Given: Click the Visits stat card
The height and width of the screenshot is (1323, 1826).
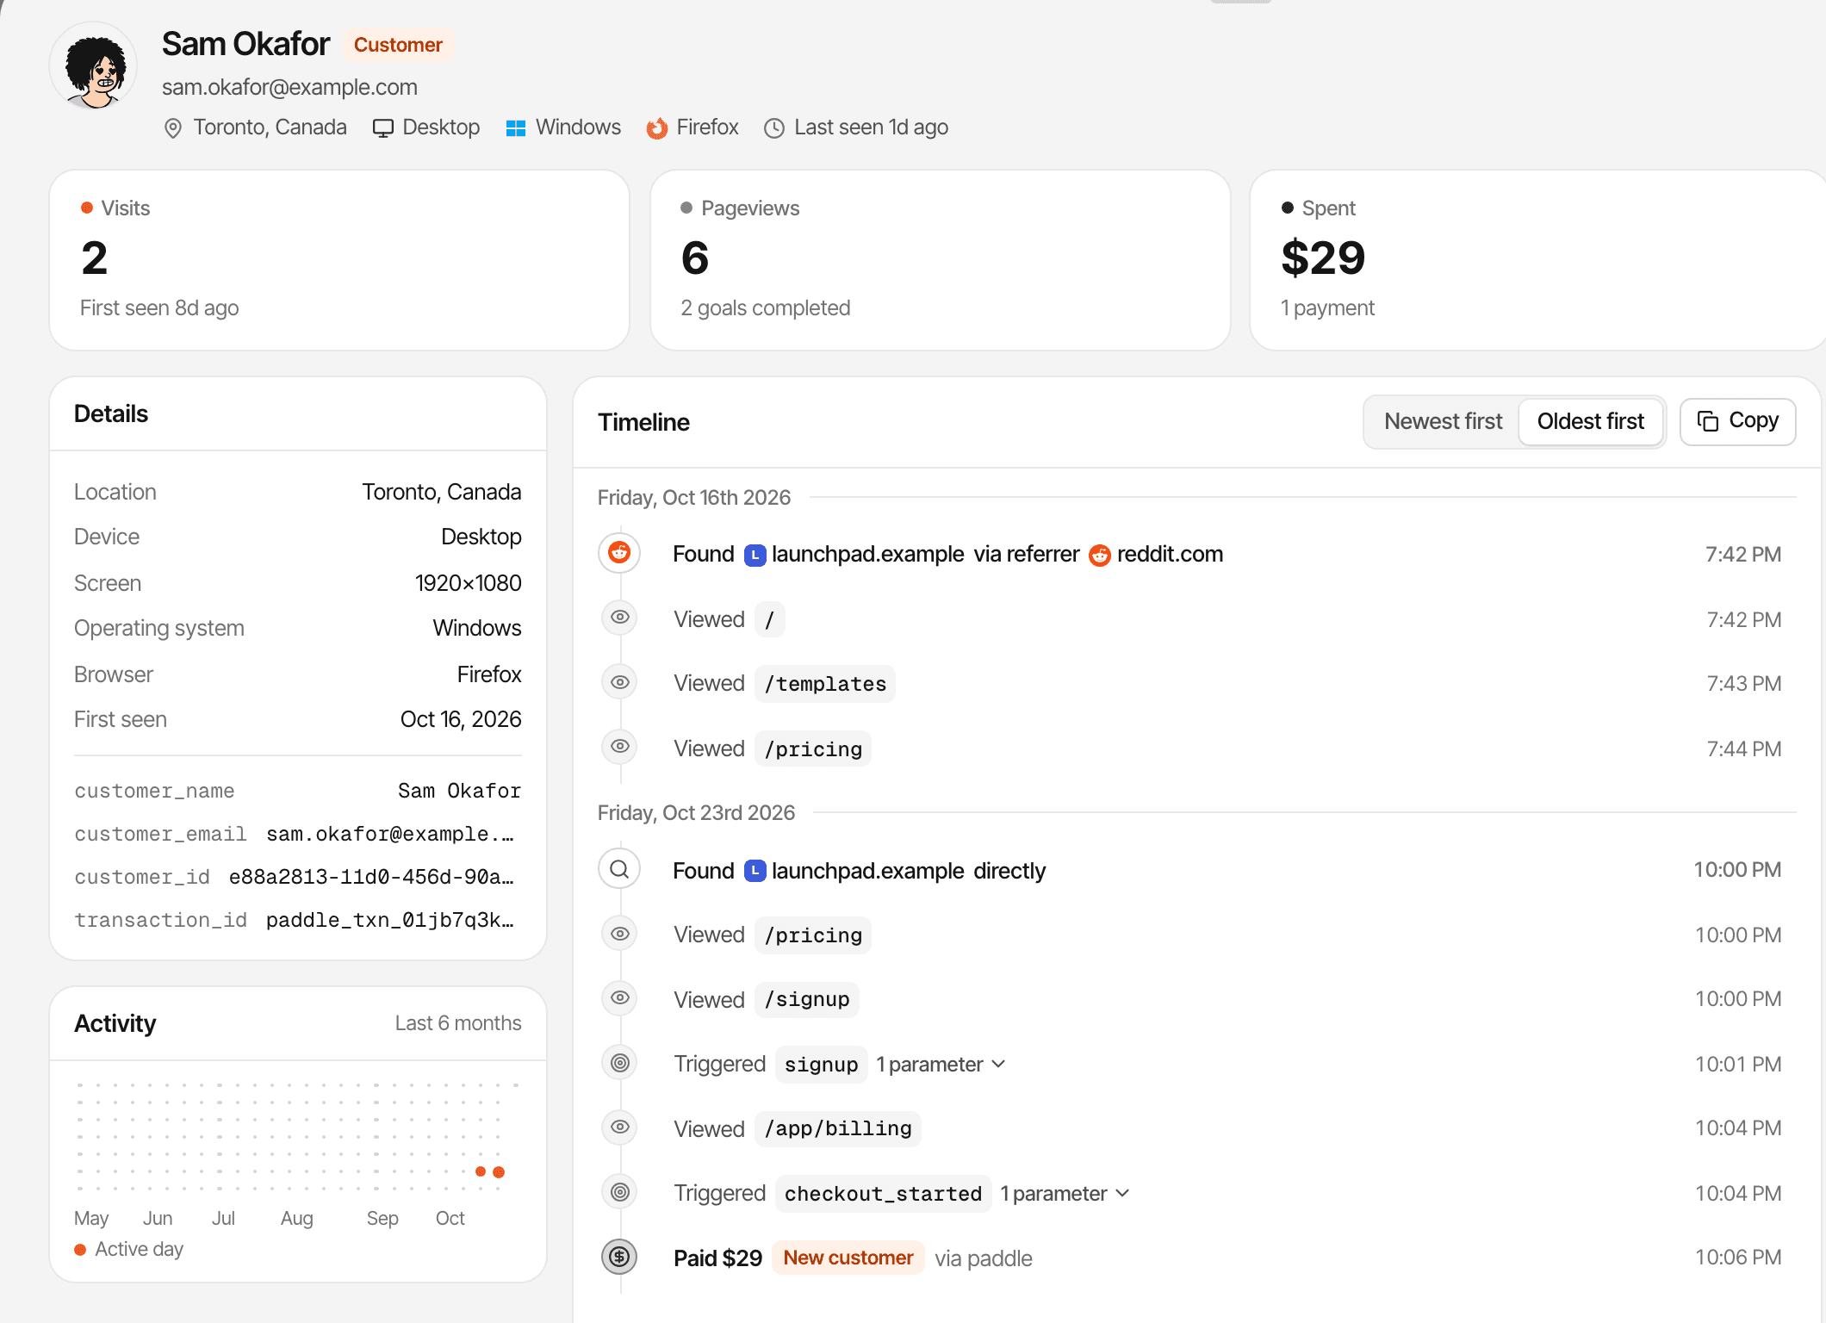Looking at the screenshot, I should 339,260.
